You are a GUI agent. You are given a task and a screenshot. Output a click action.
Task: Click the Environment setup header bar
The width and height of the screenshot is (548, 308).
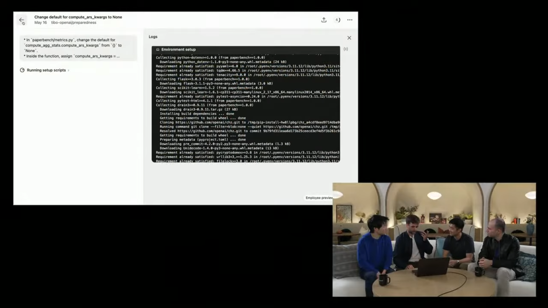[246, 49]
